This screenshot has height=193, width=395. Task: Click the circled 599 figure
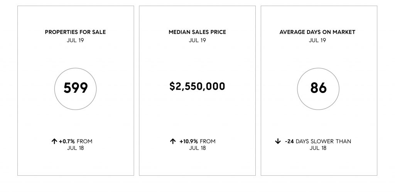click(75, 88)
